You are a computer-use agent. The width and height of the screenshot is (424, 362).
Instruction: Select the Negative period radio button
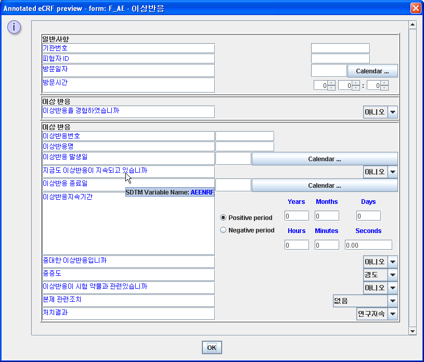[223, 229]
